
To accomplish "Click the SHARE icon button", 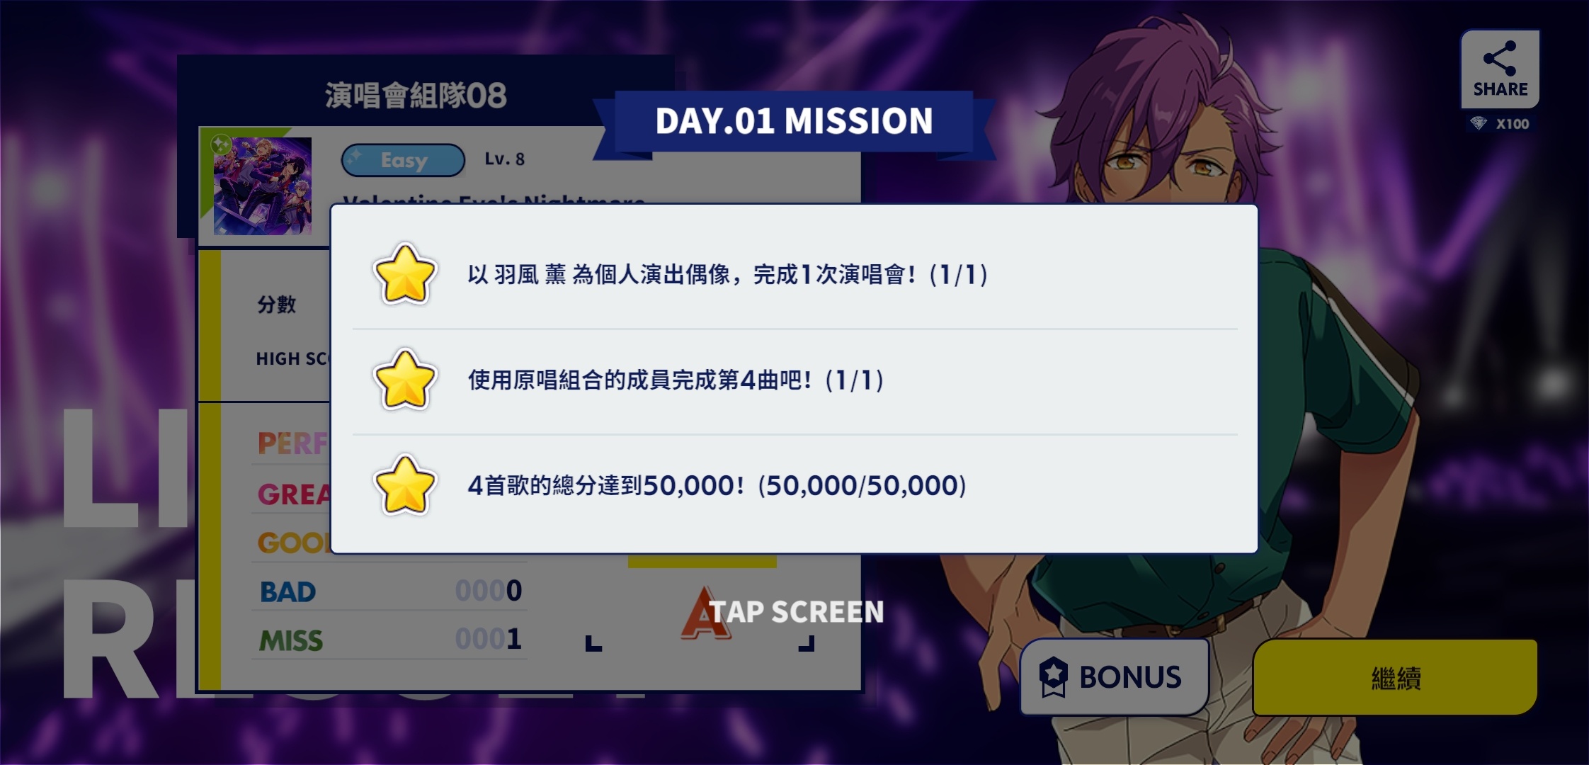I will tap(1500, 69).
